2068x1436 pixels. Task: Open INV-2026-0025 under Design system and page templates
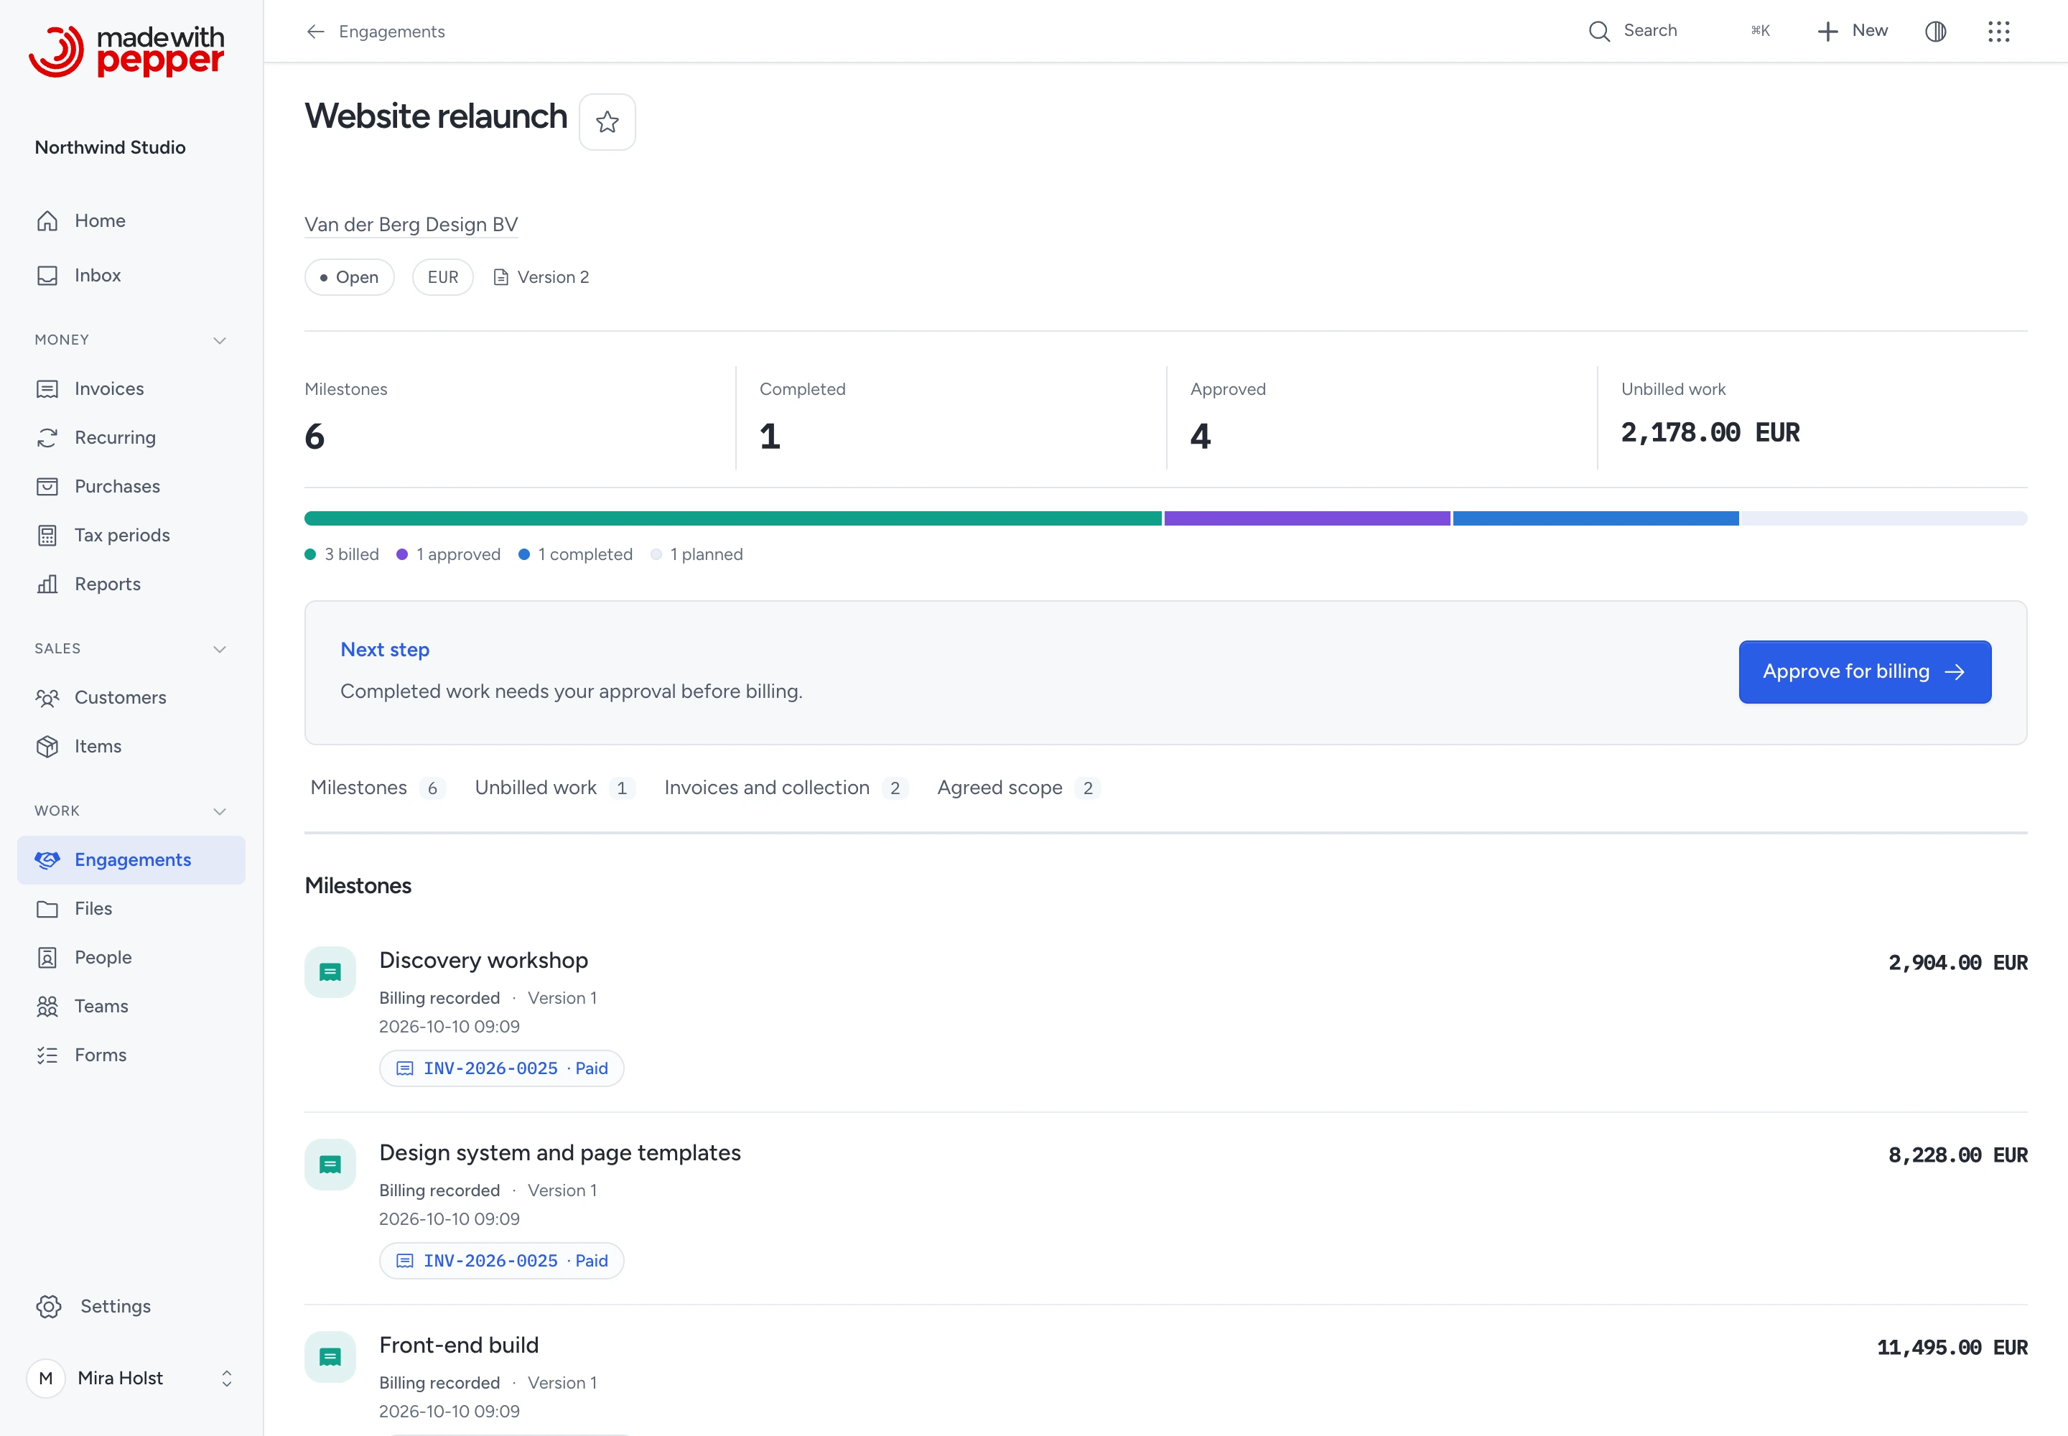point(501,1262)
